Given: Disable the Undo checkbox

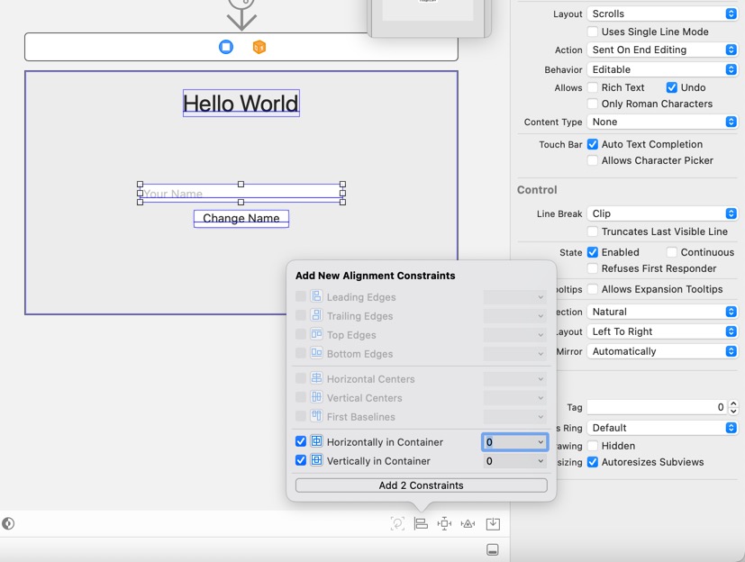Looking at the screenshot, I should pos(671,87).
